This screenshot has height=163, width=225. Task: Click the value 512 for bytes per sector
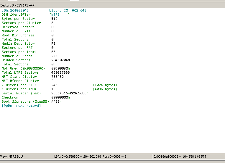coord(54,19)
